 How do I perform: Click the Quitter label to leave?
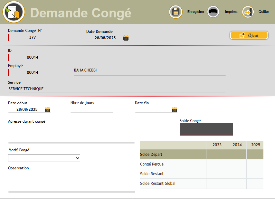(264, 12)
